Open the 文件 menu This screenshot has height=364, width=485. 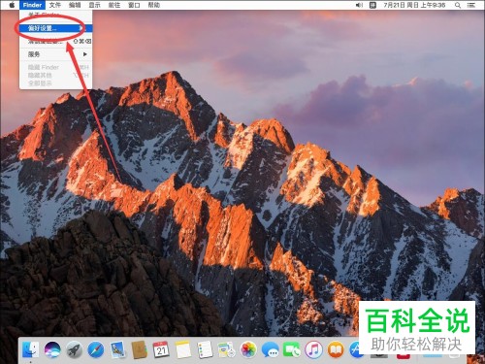click(55, 5)
